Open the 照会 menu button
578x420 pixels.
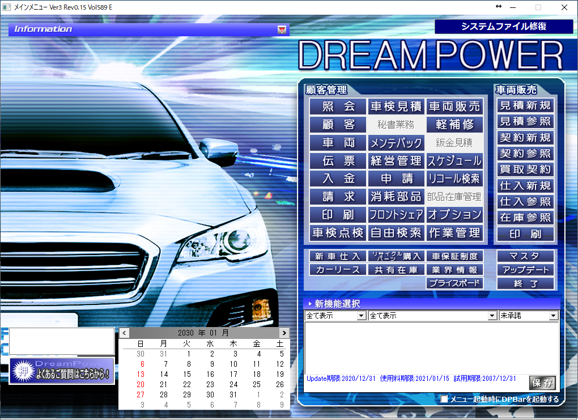pyautogui.click(x=338, y=107)
